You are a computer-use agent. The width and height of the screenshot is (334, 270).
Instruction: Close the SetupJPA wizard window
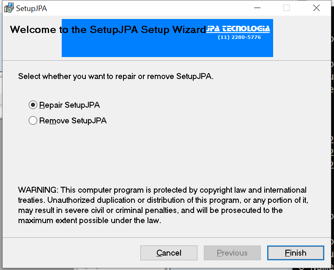click(316, 8)
